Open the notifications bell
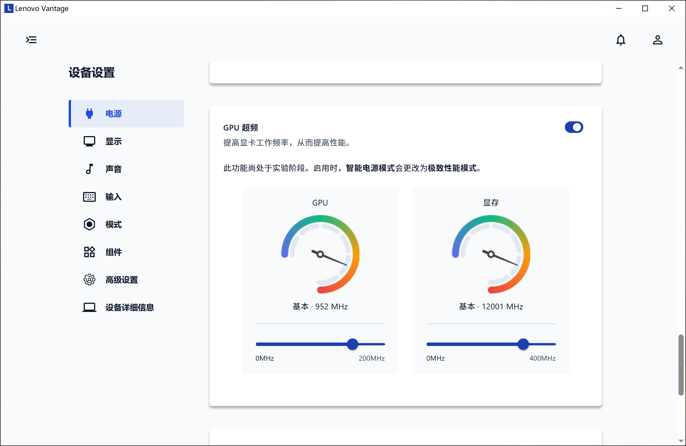The image size is (686, 446). 621,40
